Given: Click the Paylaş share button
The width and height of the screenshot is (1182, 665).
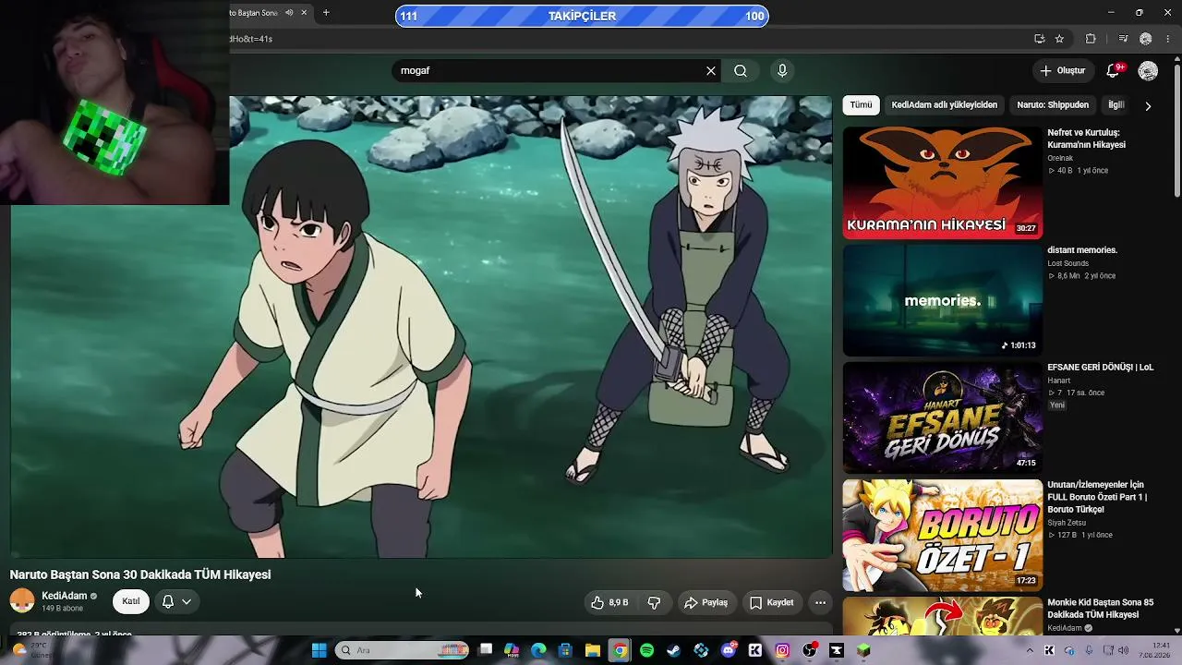Looking at the screenshot, I should (706, 602).
